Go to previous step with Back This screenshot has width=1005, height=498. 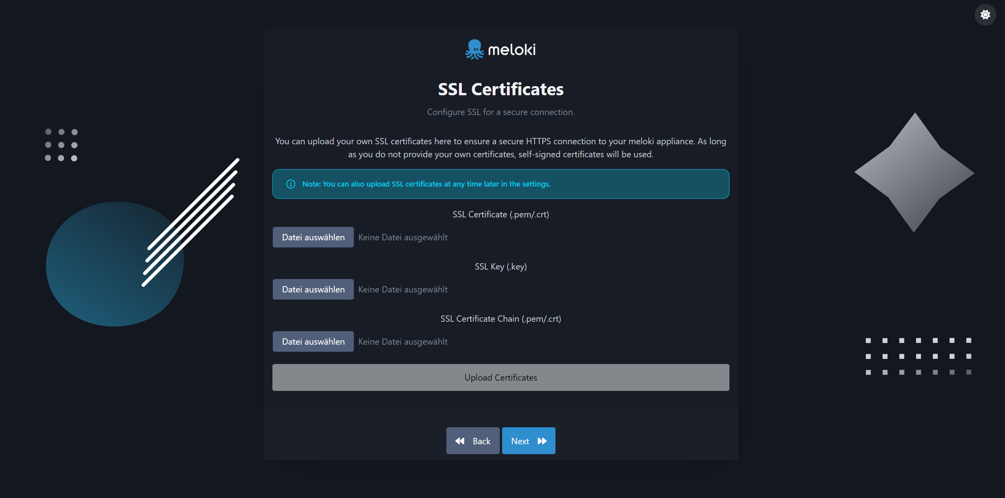473,441
